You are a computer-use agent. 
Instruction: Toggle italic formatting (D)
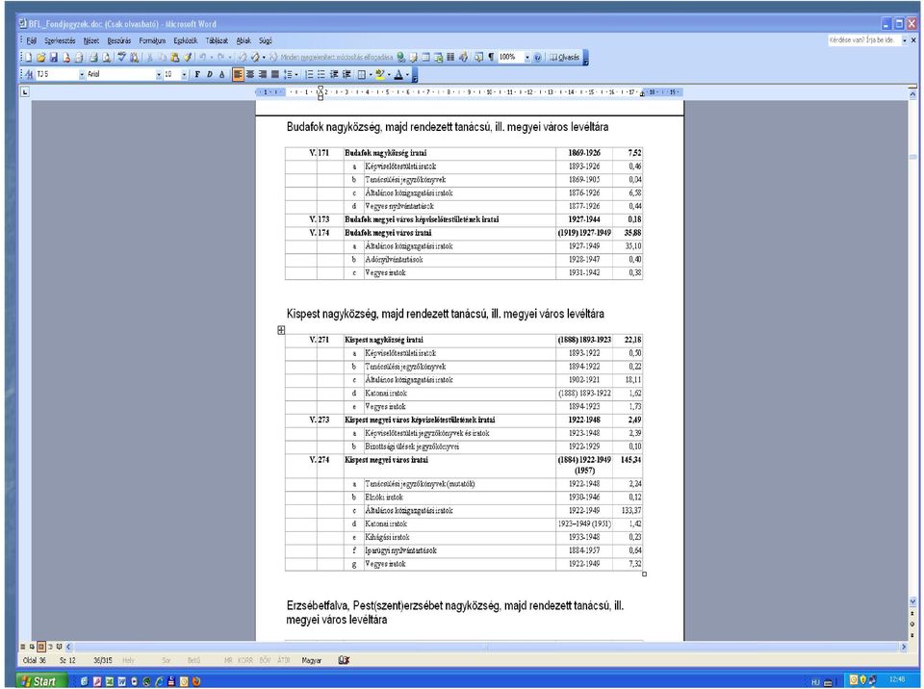(210, 74)
